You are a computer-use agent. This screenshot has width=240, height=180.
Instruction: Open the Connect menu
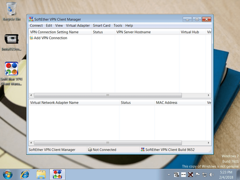[36, 25]
